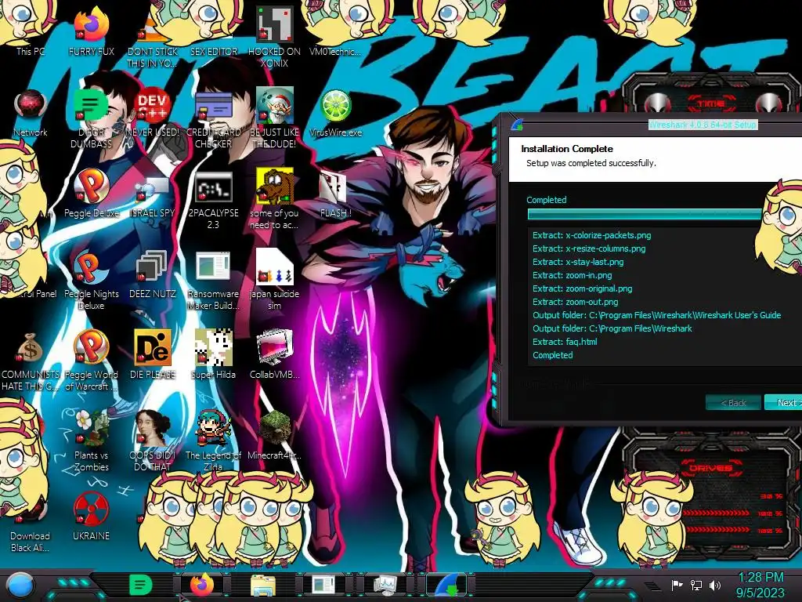This screenshot has width=802, height=602.
Task: Click the Back button in Wireshark Setup
Action: pyautogui.click(x=733, y=402)
